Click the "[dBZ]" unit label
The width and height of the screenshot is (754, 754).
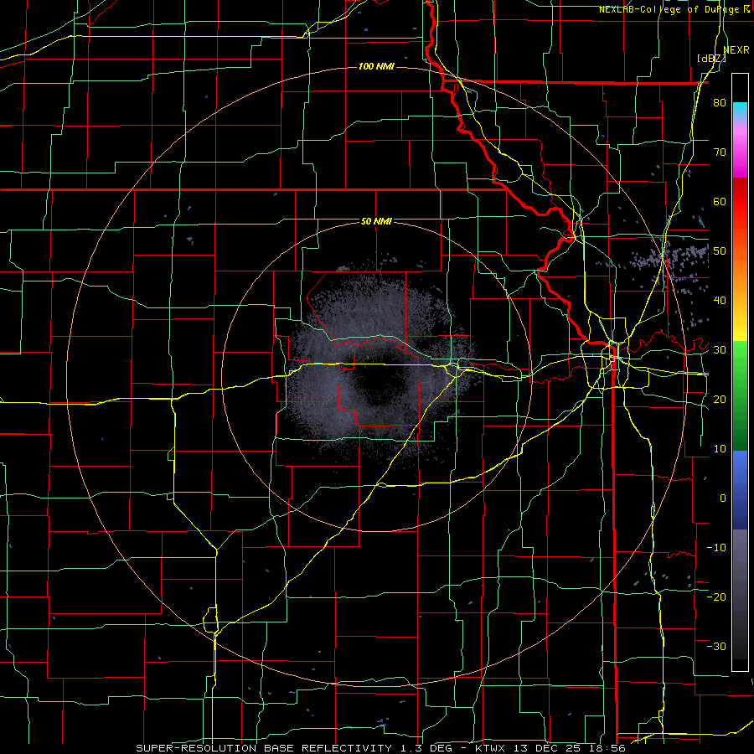711,59
